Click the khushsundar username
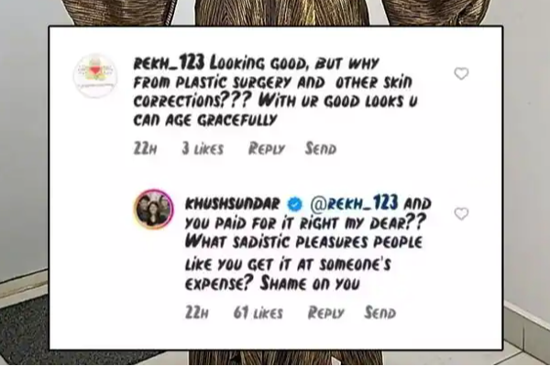 [x=232, y=204]
